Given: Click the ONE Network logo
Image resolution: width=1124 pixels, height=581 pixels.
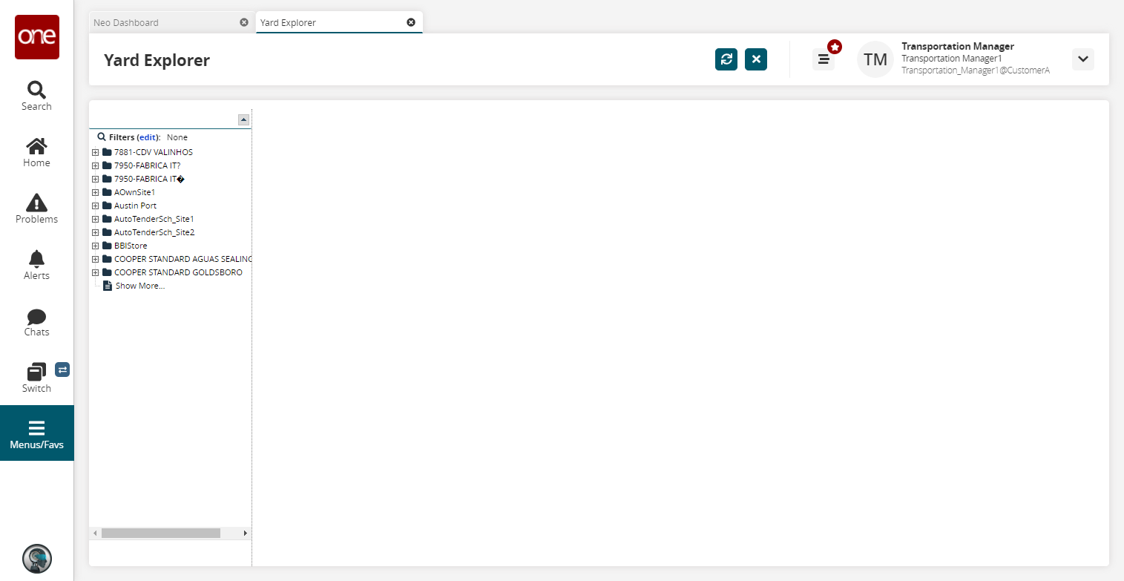Looking at the screenshot, I should click(37, 37).
